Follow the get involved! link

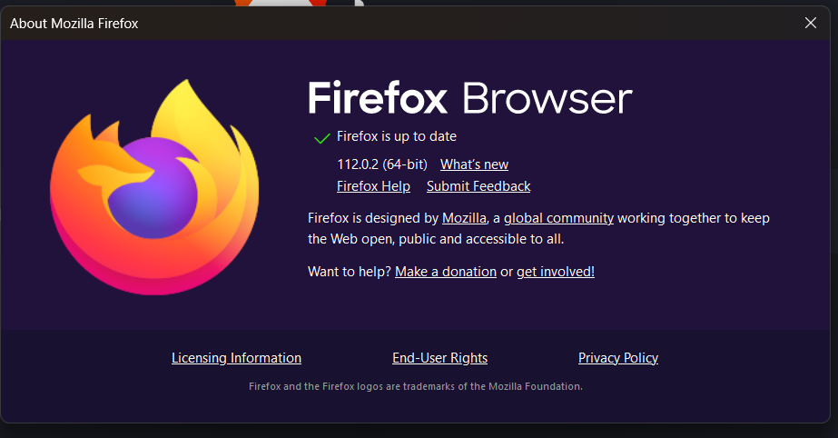556,272
